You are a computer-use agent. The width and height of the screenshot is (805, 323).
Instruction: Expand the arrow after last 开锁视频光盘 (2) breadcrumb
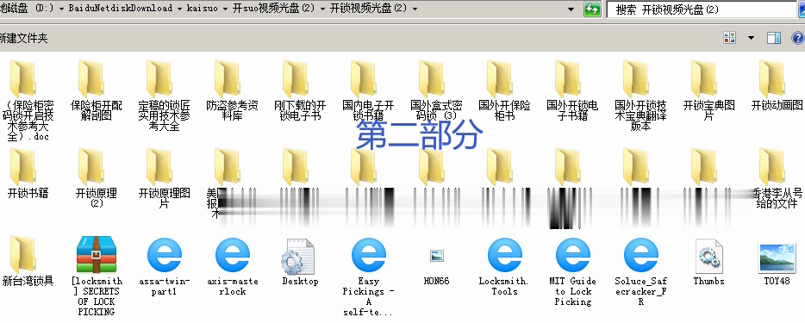(x=415, y=9)
